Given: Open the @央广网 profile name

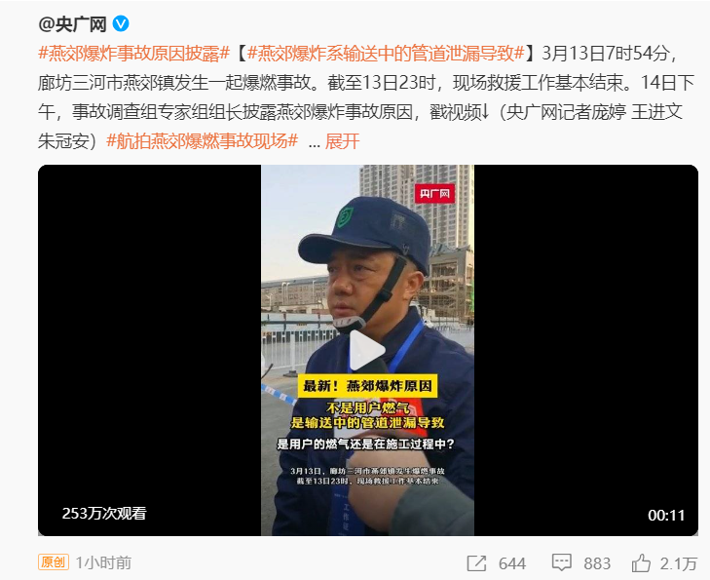Looking at the screenshot, I should coord(72,24).
